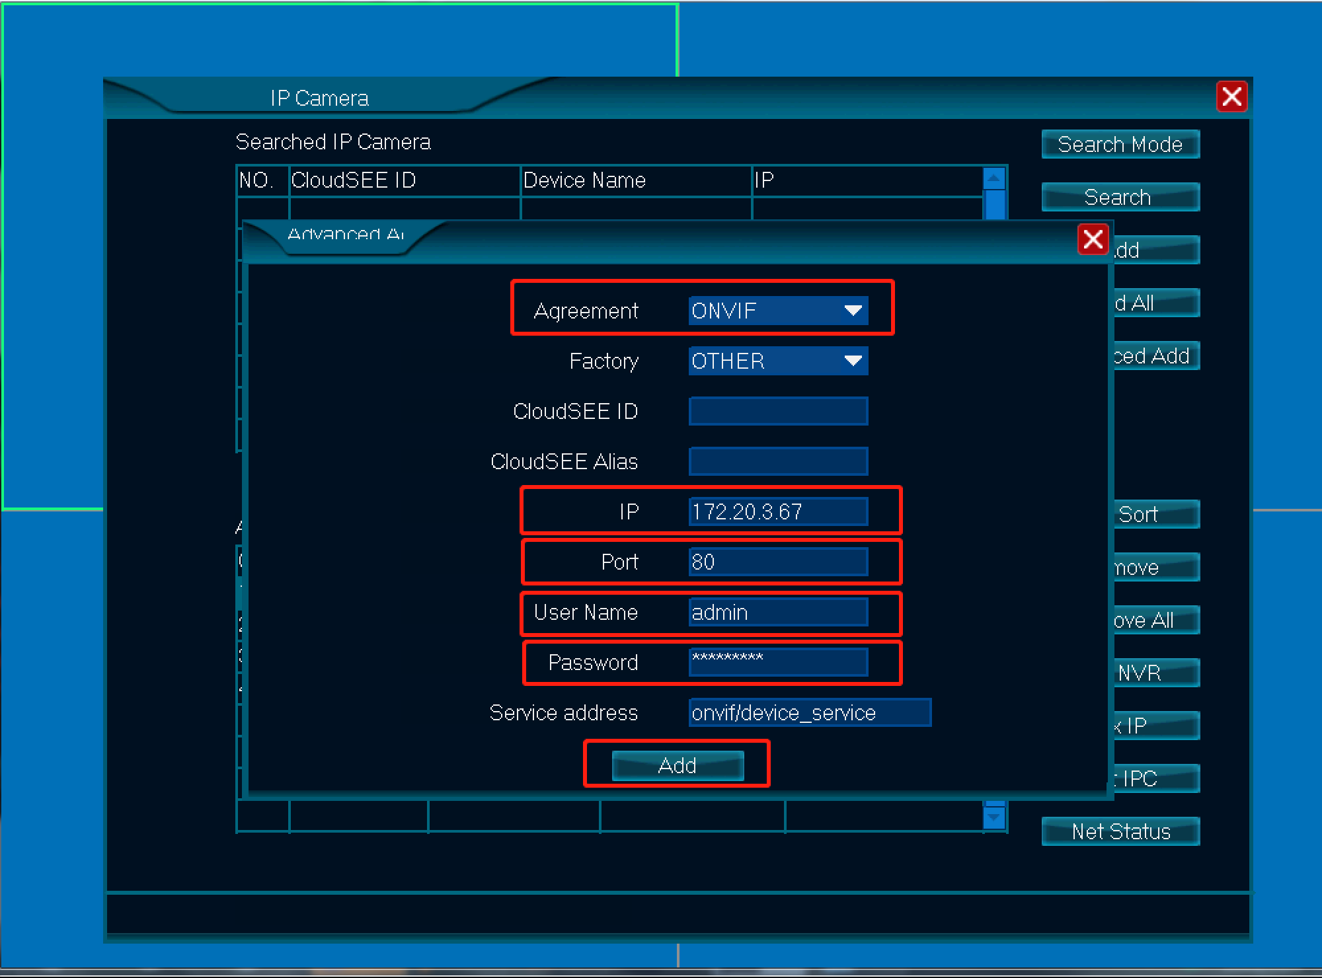Click the User Name field with admin

pyautogui.click(x=778, y=612)
